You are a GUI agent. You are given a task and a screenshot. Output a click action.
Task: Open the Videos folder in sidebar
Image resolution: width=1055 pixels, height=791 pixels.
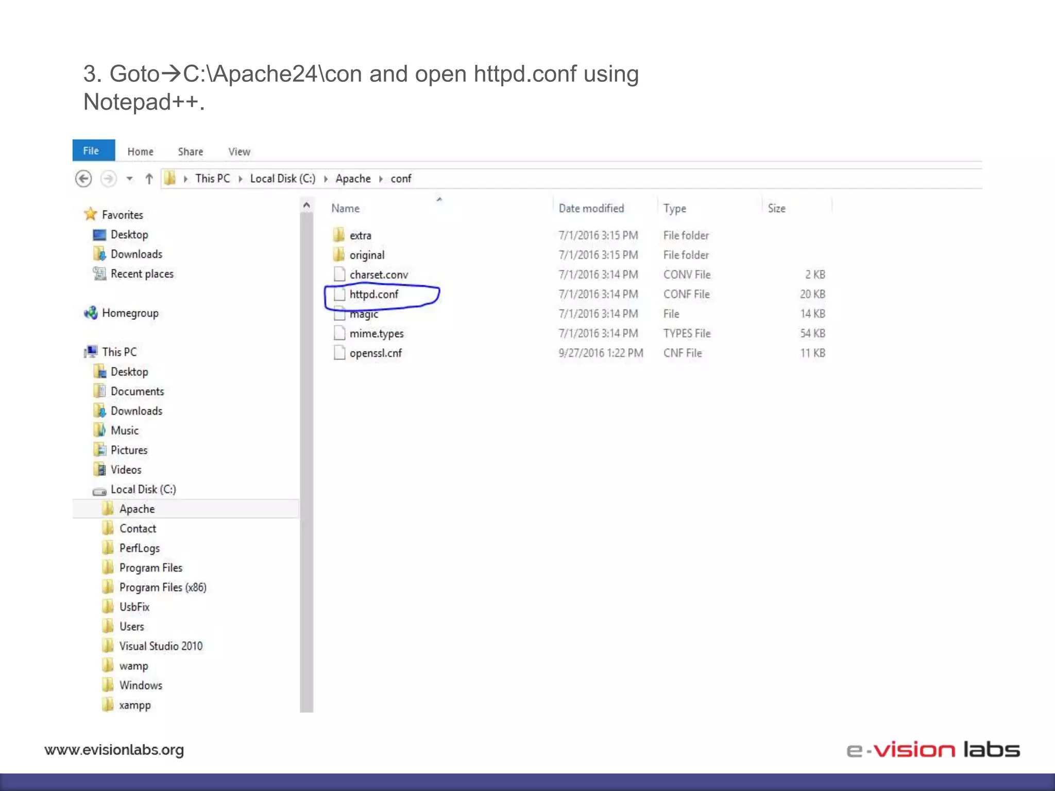pyautogui.click(x=126, y=469)
